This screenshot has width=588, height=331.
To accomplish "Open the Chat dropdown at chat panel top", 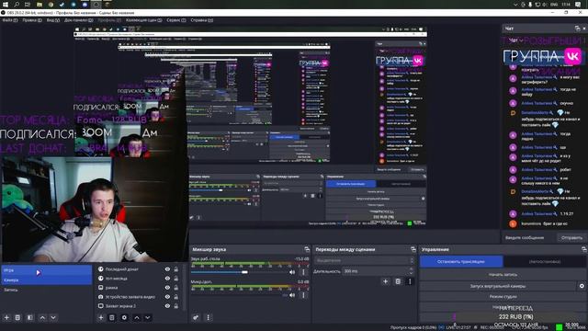I will click(516, 40).
